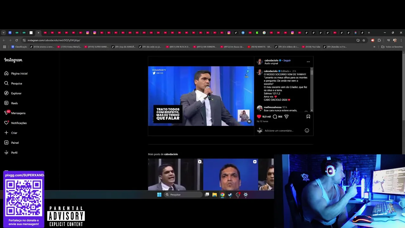Expand hidden bookmarks overflow chevron
This screenshot has height=228, width=405.
pyautogui.click(x=374, y=47)
